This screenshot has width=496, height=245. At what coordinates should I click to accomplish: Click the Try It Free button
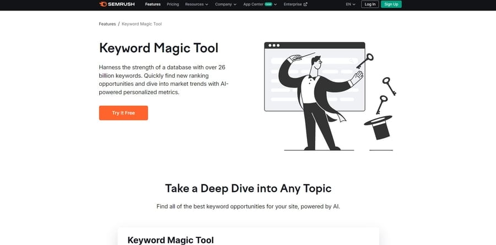(x=123, y=113)
